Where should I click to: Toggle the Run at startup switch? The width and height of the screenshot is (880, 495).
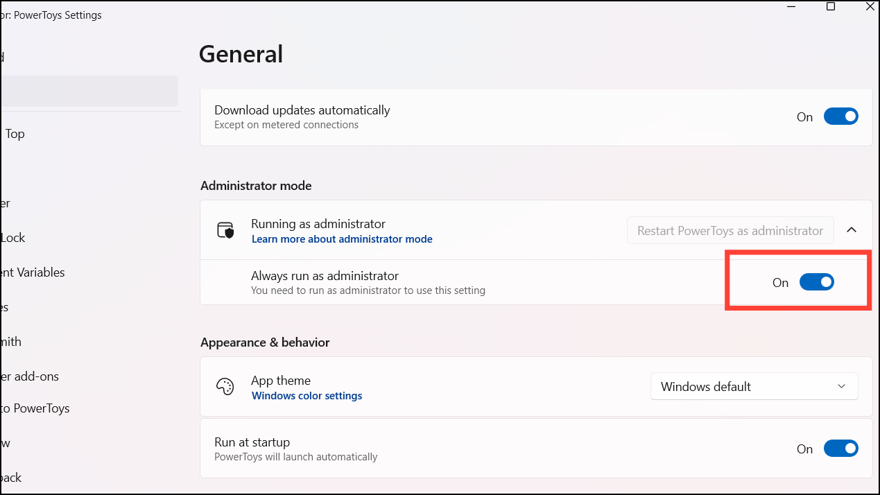(x=840, y=449)
